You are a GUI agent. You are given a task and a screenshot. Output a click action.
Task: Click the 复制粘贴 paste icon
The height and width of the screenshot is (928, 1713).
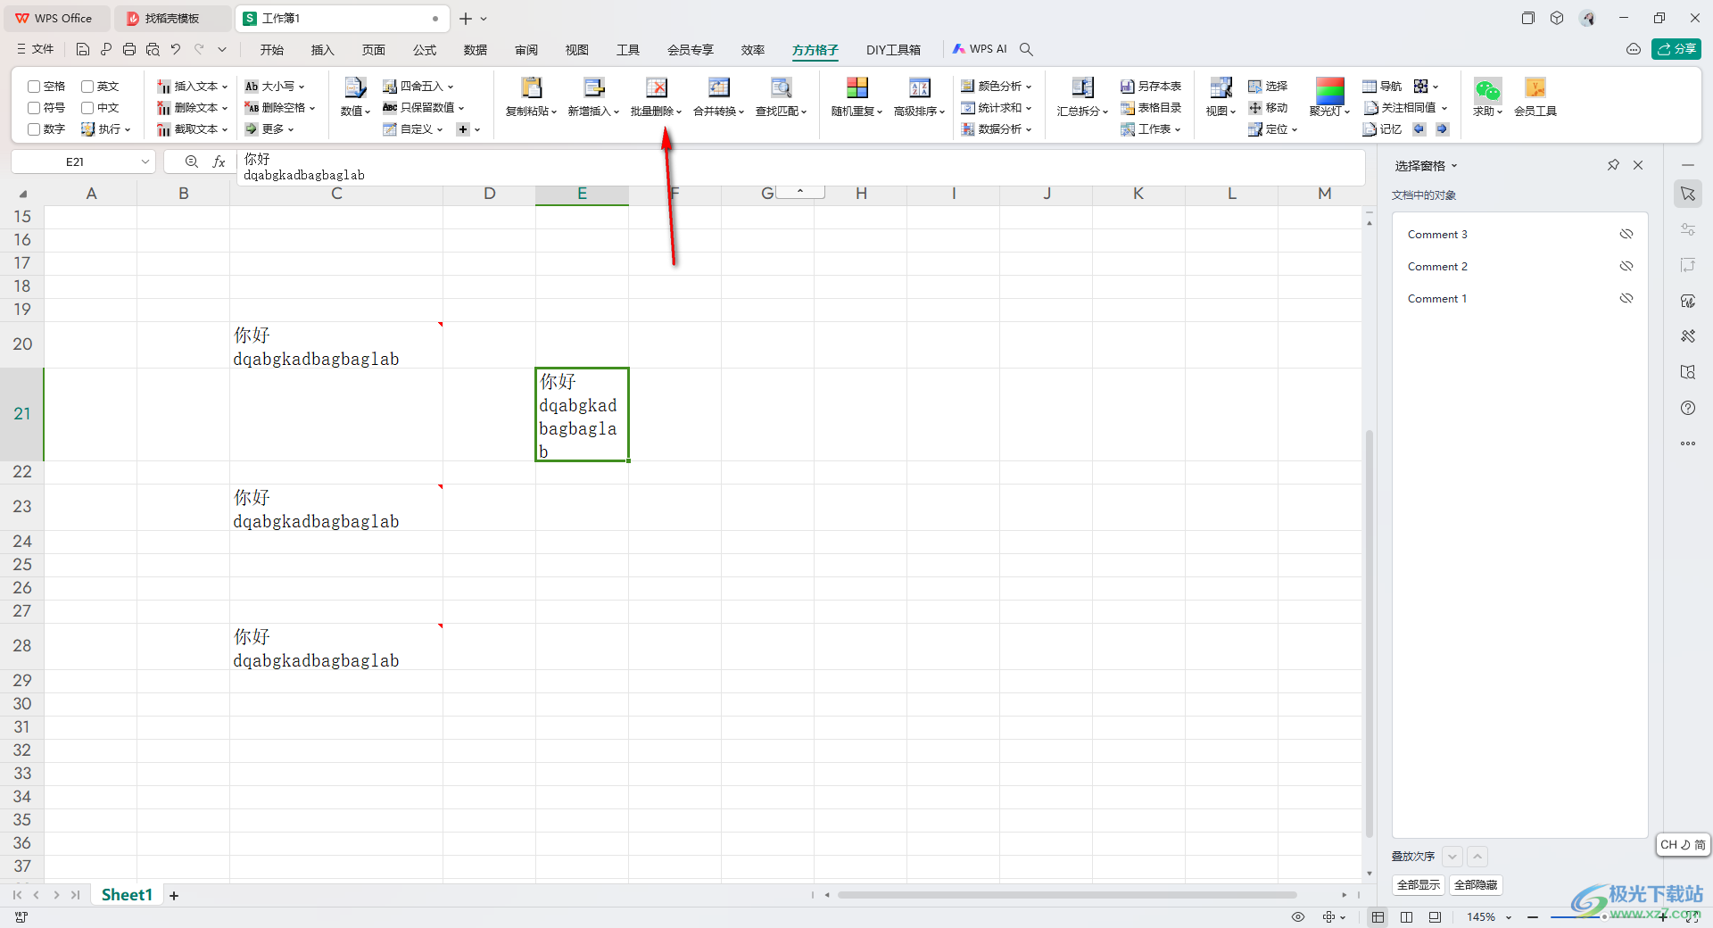coord(531,87)
